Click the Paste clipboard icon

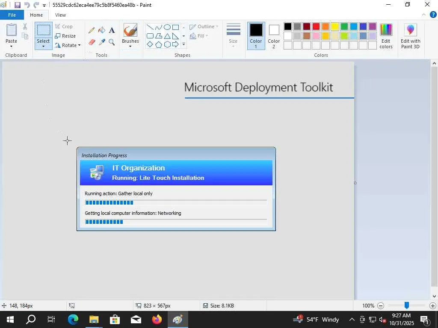12,29
